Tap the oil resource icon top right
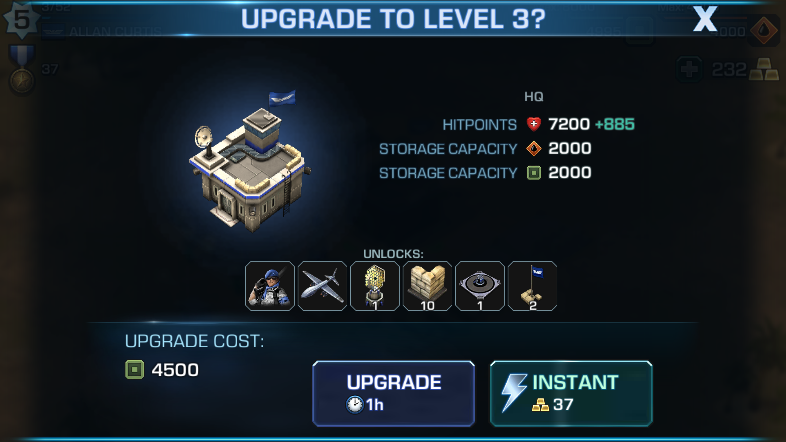The height and width of the screenshot is (442, 786). pos(764,31)
